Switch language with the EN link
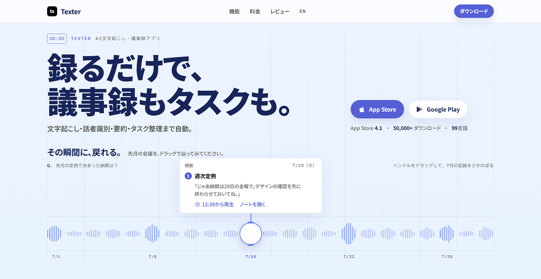541x279 pixels. 303,11
